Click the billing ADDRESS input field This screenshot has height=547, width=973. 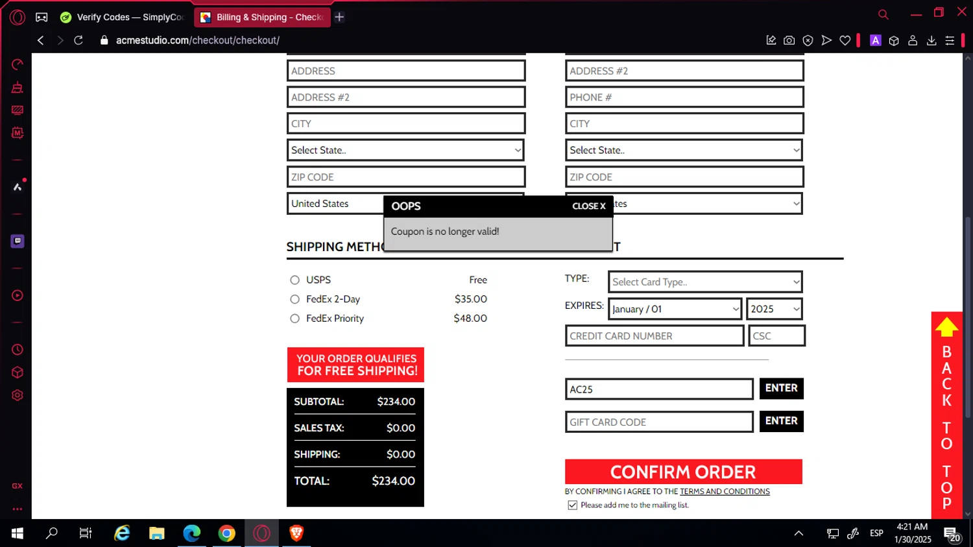click(x=406, y=71)
